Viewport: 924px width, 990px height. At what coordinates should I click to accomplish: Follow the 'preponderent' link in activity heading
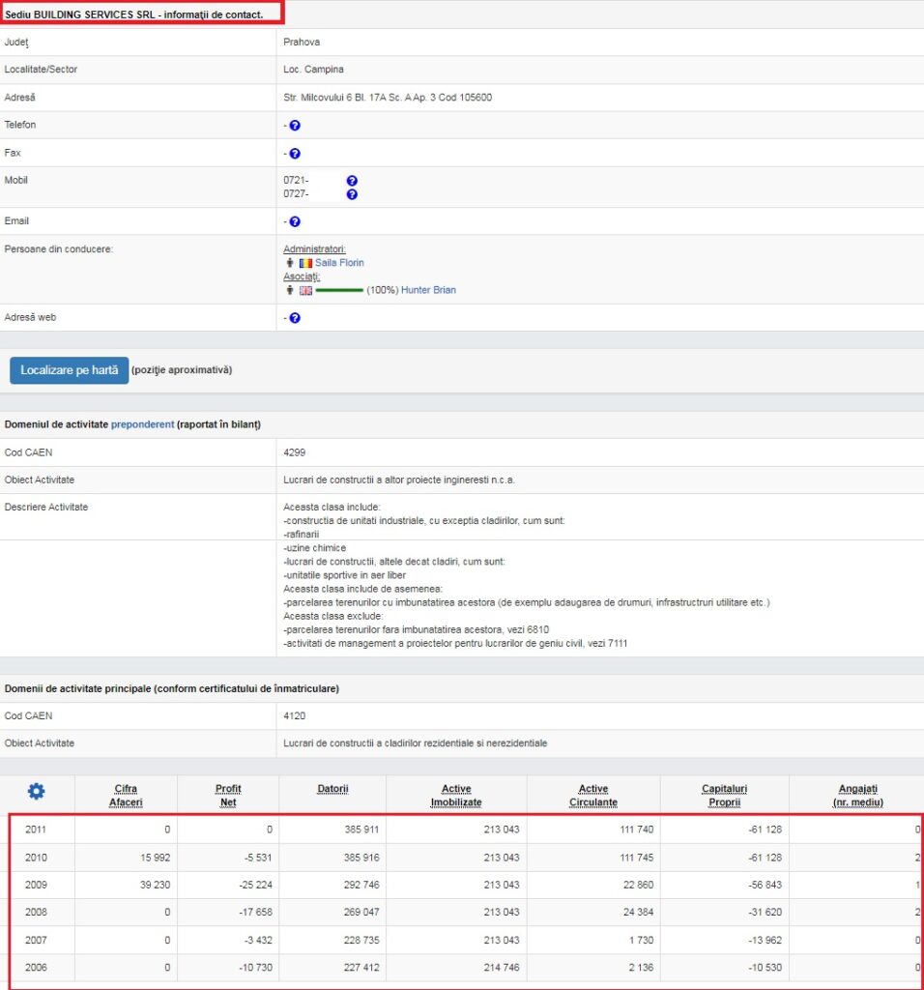pyautogui.click(x=142, y=424)
